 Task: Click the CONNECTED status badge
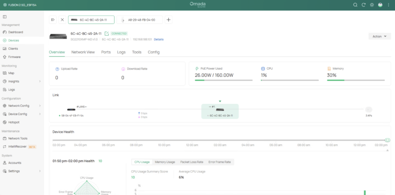[119, 33]
